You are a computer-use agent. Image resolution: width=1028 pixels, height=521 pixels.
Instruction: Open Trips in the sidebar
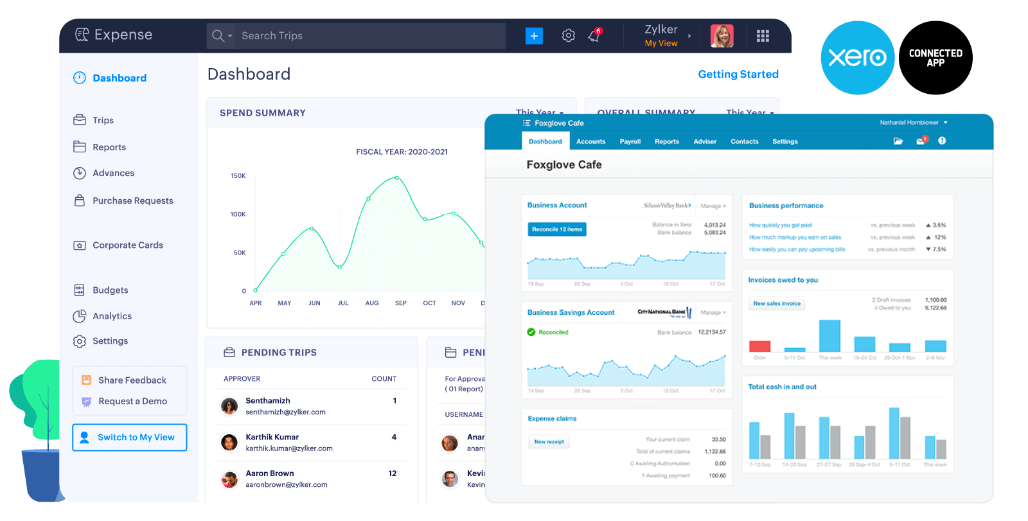point(103,120)
